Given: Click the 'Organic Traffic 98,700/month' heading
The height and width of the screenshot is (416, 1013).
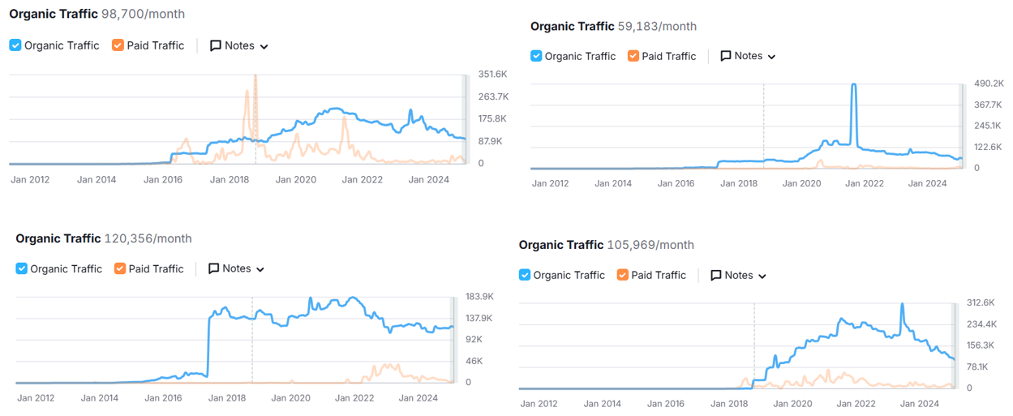Looking at the screenshot, I should [x=97, y=14].
